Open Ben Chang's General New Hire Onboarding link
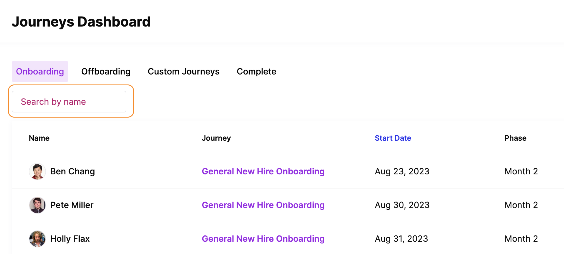 tap(263, 171)
